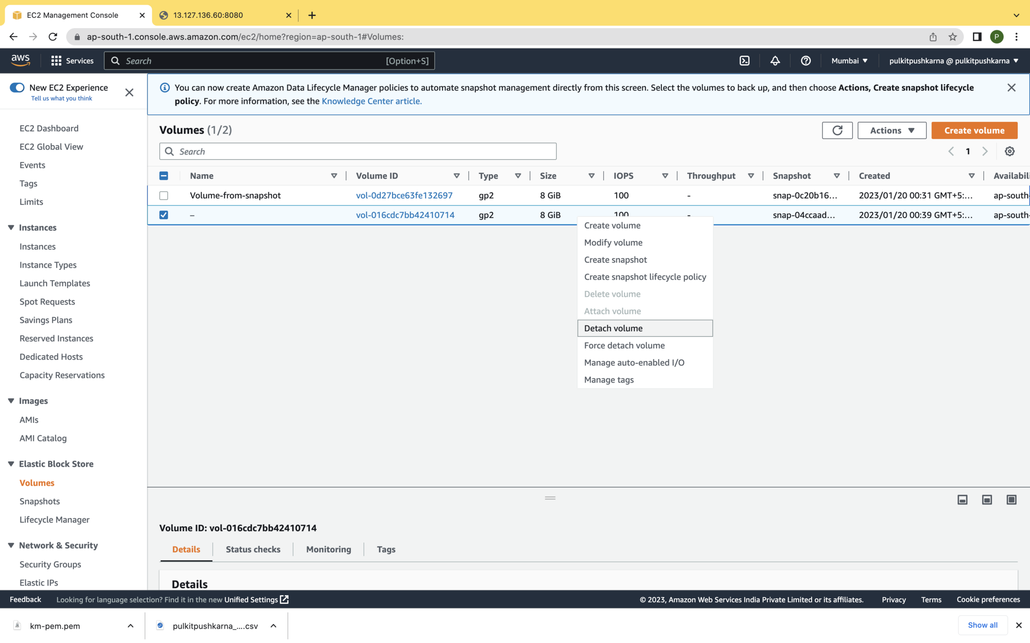1030x643 pixels.
Task: Dismiss the lifecycle manager info banner
Action: coord(1011,88)
